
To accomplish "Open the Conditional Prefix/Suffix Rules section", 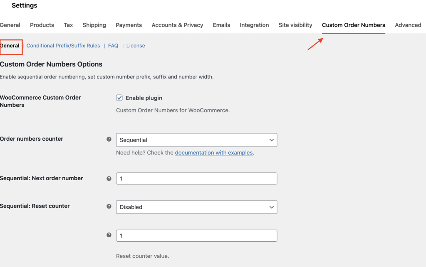I will coord(63,46).
